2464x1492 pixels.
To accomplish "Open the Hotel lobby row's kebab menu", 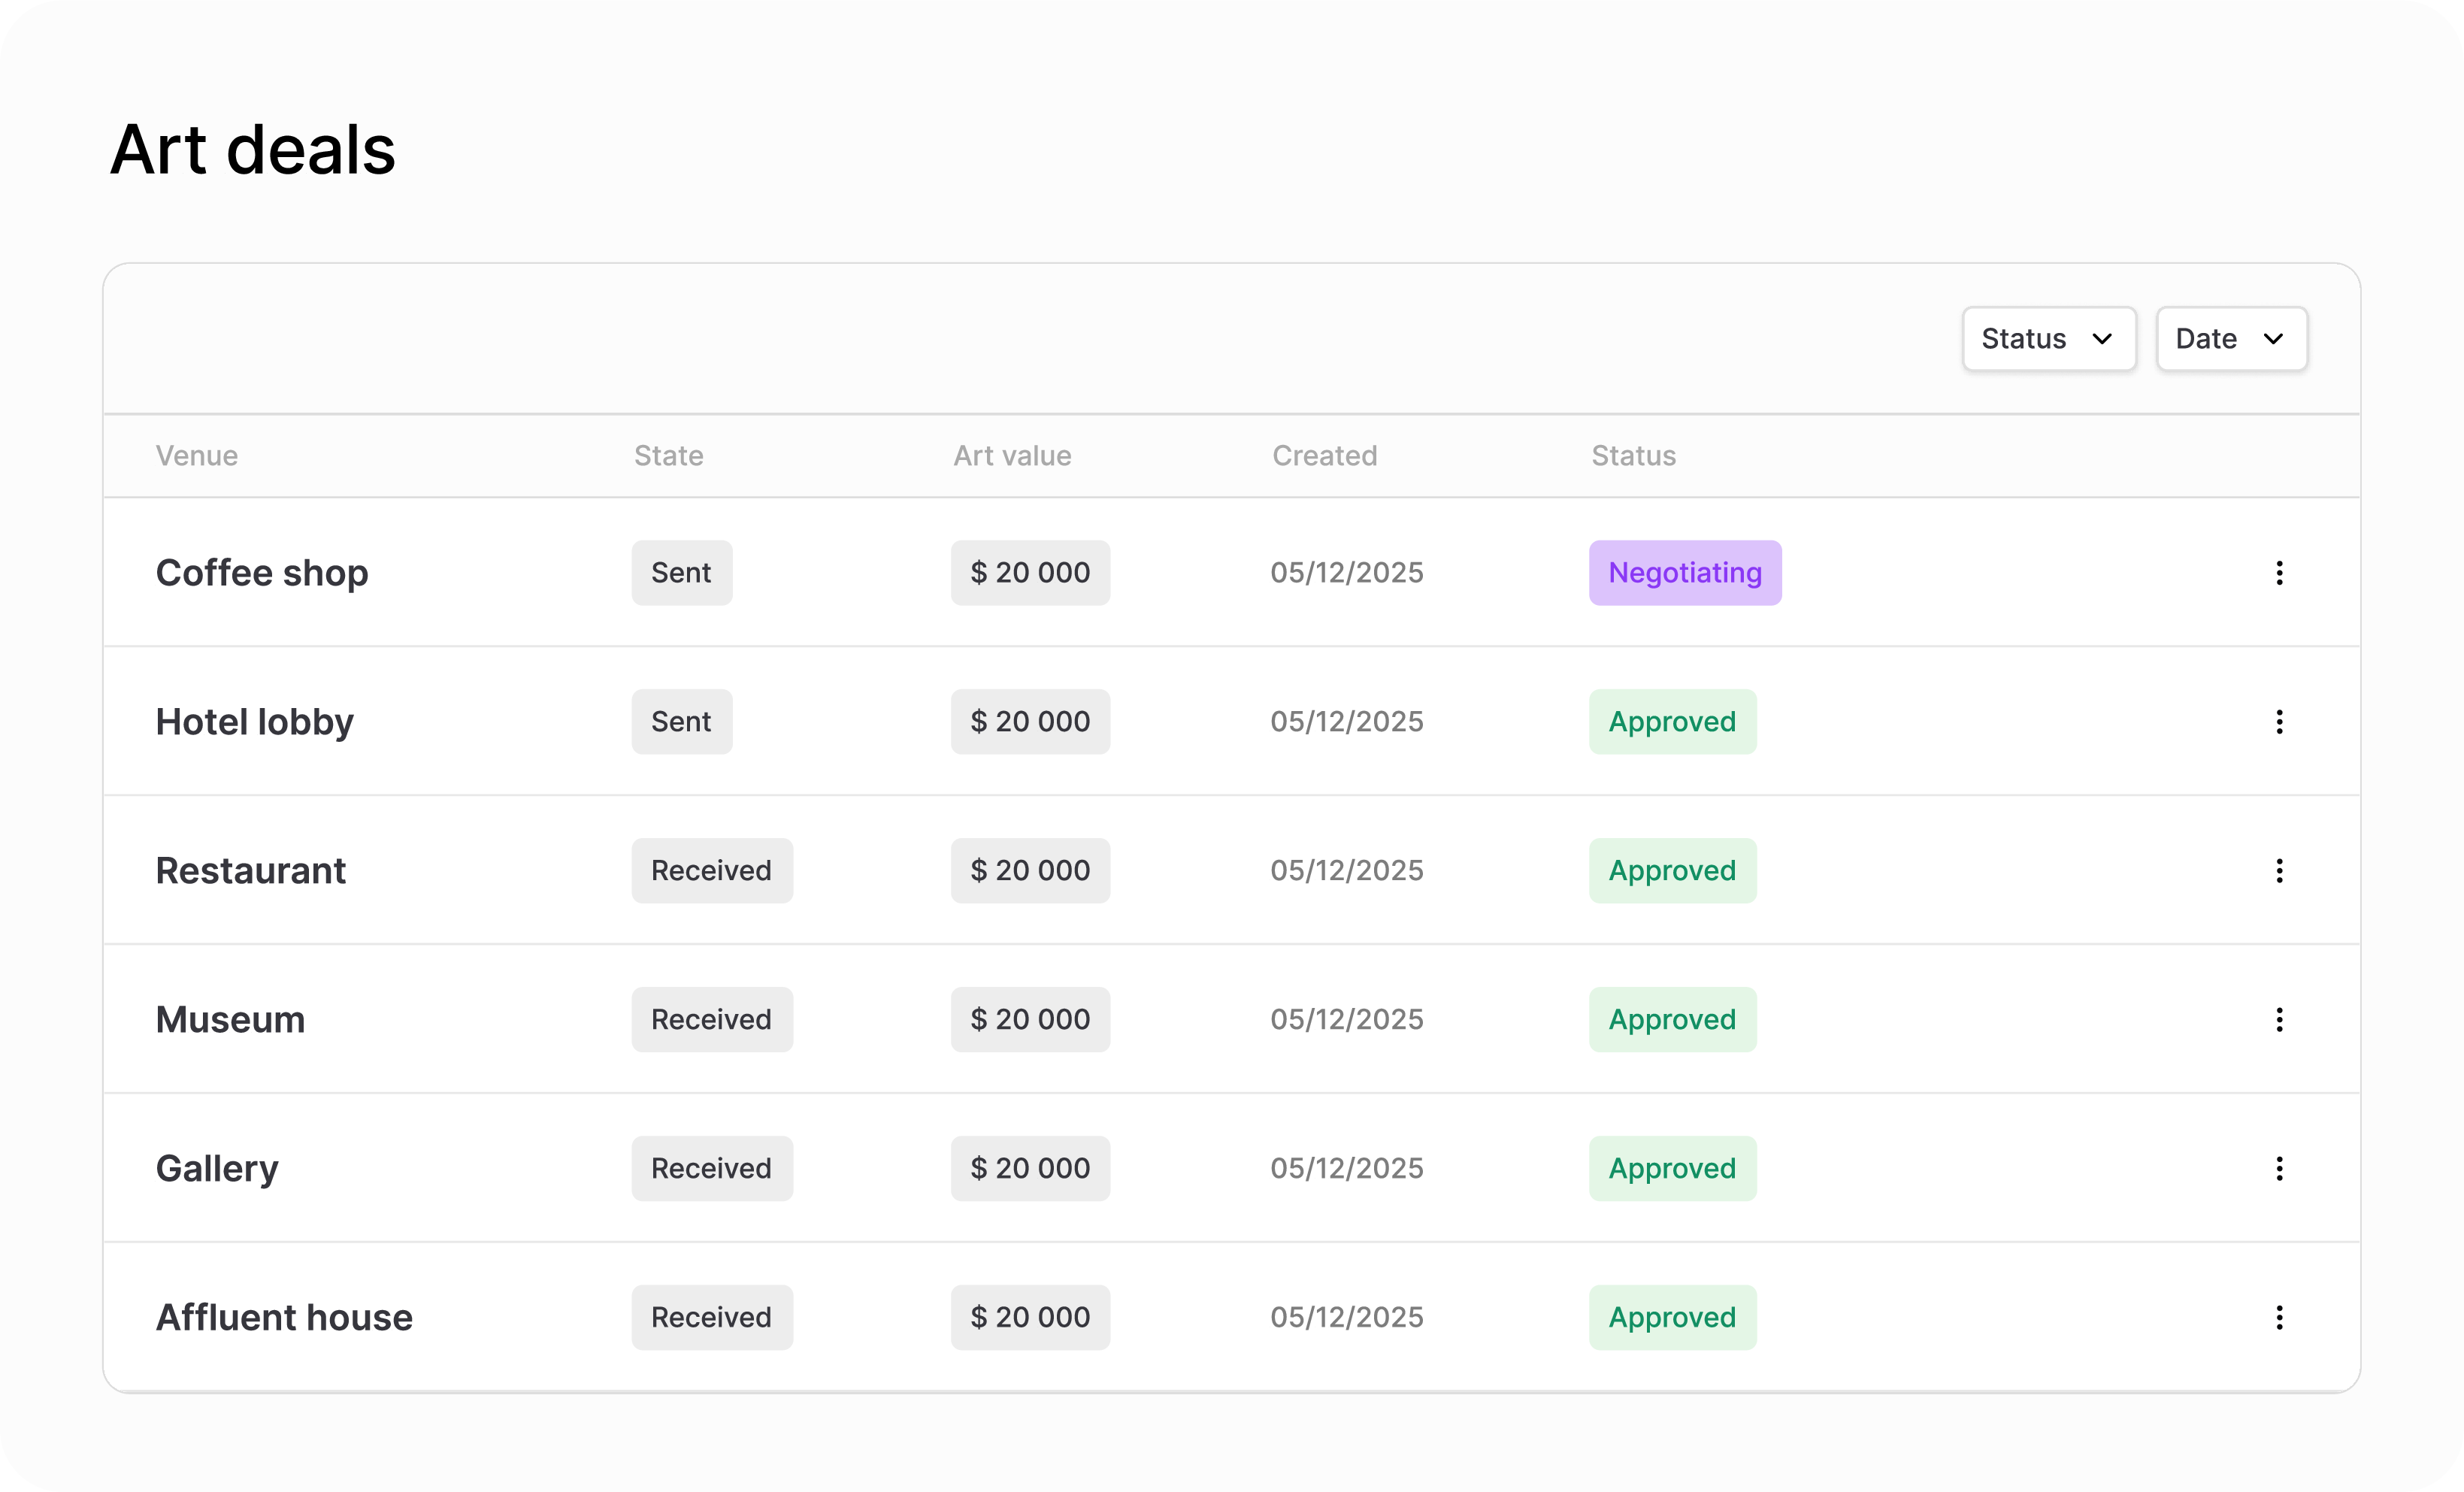I will point(2279,722).
